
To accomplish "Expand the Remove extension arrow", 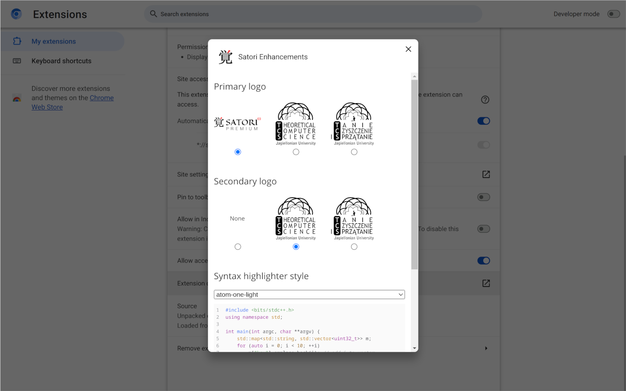I will point(486,348).
